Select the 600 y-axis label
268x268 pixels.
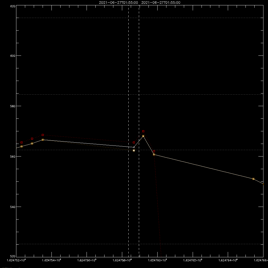pos(13,56)
